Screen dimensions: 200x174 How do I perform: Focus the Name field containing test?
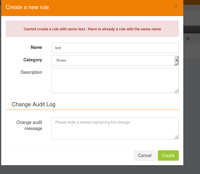click(x=115, y=48)
